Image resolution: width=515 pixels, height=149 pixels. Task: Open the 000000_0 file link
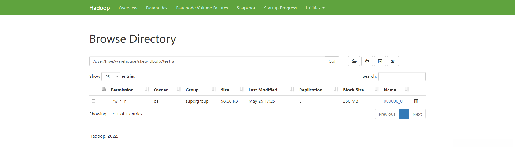[x=393, y=101]
